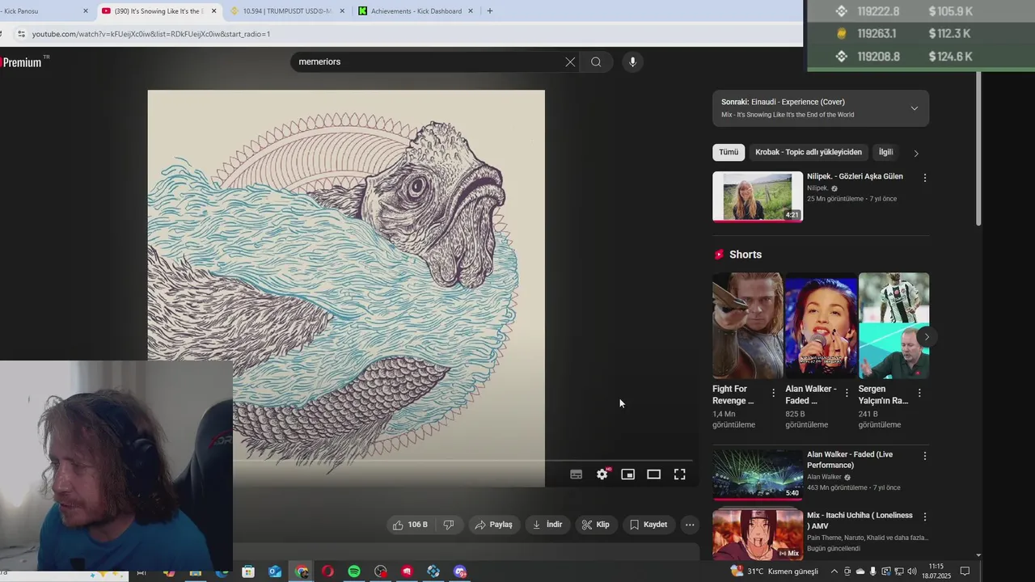The width and height of the screenshot is (1035, 582).
Task: Click the İndir download button
Action: coord(547,525)
